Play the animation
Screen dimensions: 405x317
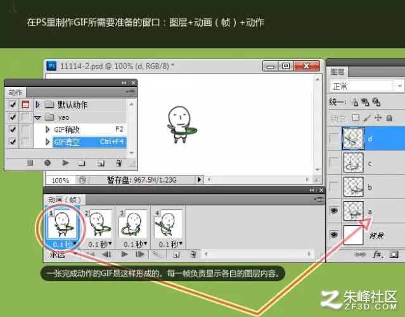124,254
